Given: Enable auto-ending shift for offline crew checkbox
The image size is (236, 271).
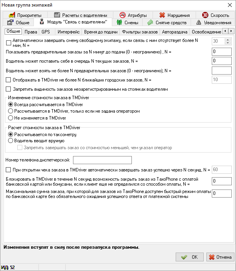Looking at the screenshot, I should click(x=8, y=43).
